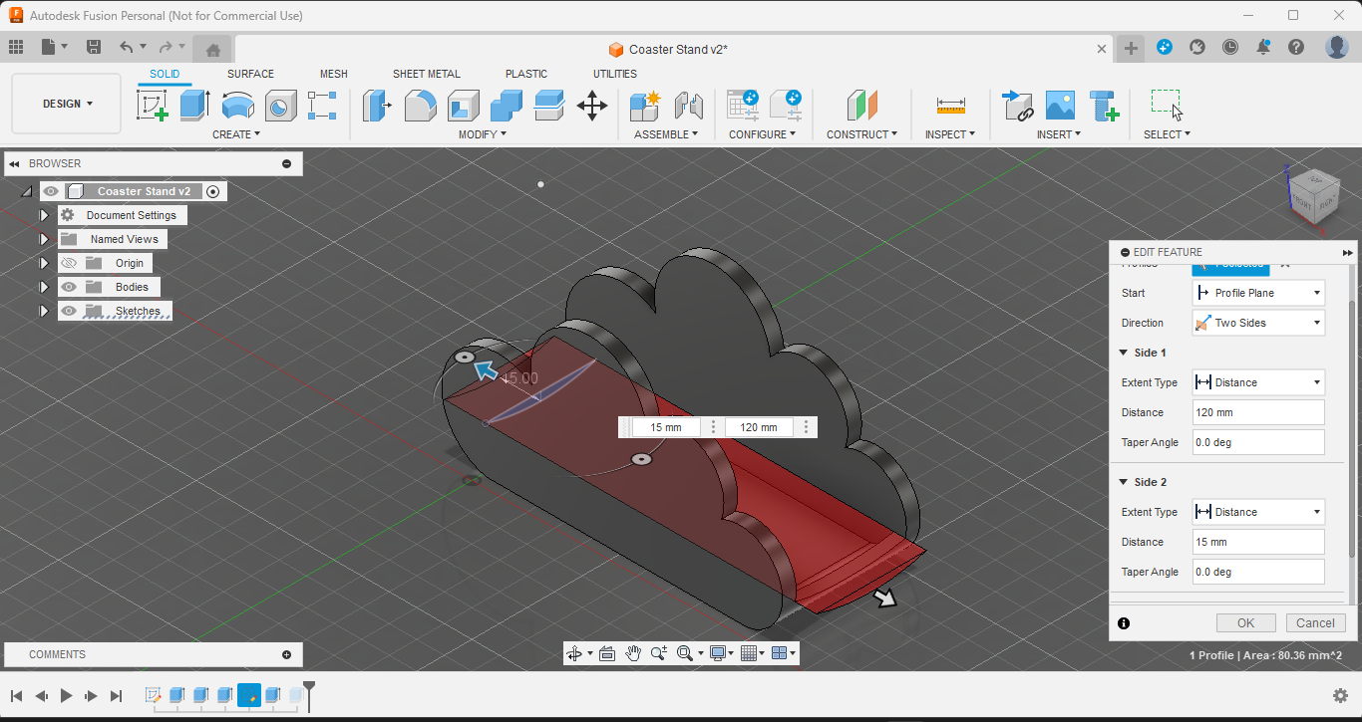Viewport: 1362px width, 722px height.
Task: Open the DESIGN workspace dropdown
Action: tap(67, 104)
